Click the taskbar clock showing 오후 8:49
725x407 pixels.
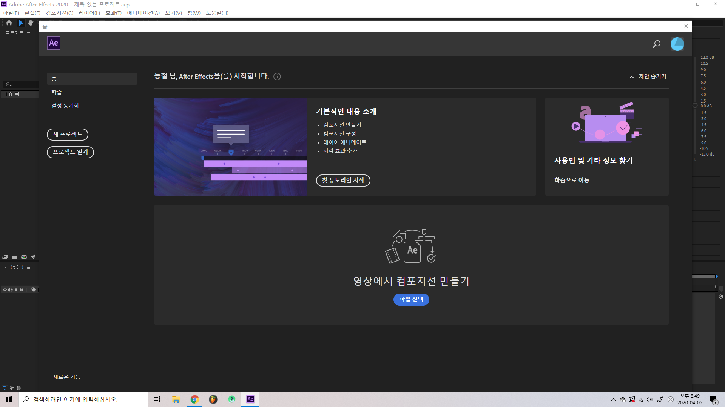click(x=690, y=399)
